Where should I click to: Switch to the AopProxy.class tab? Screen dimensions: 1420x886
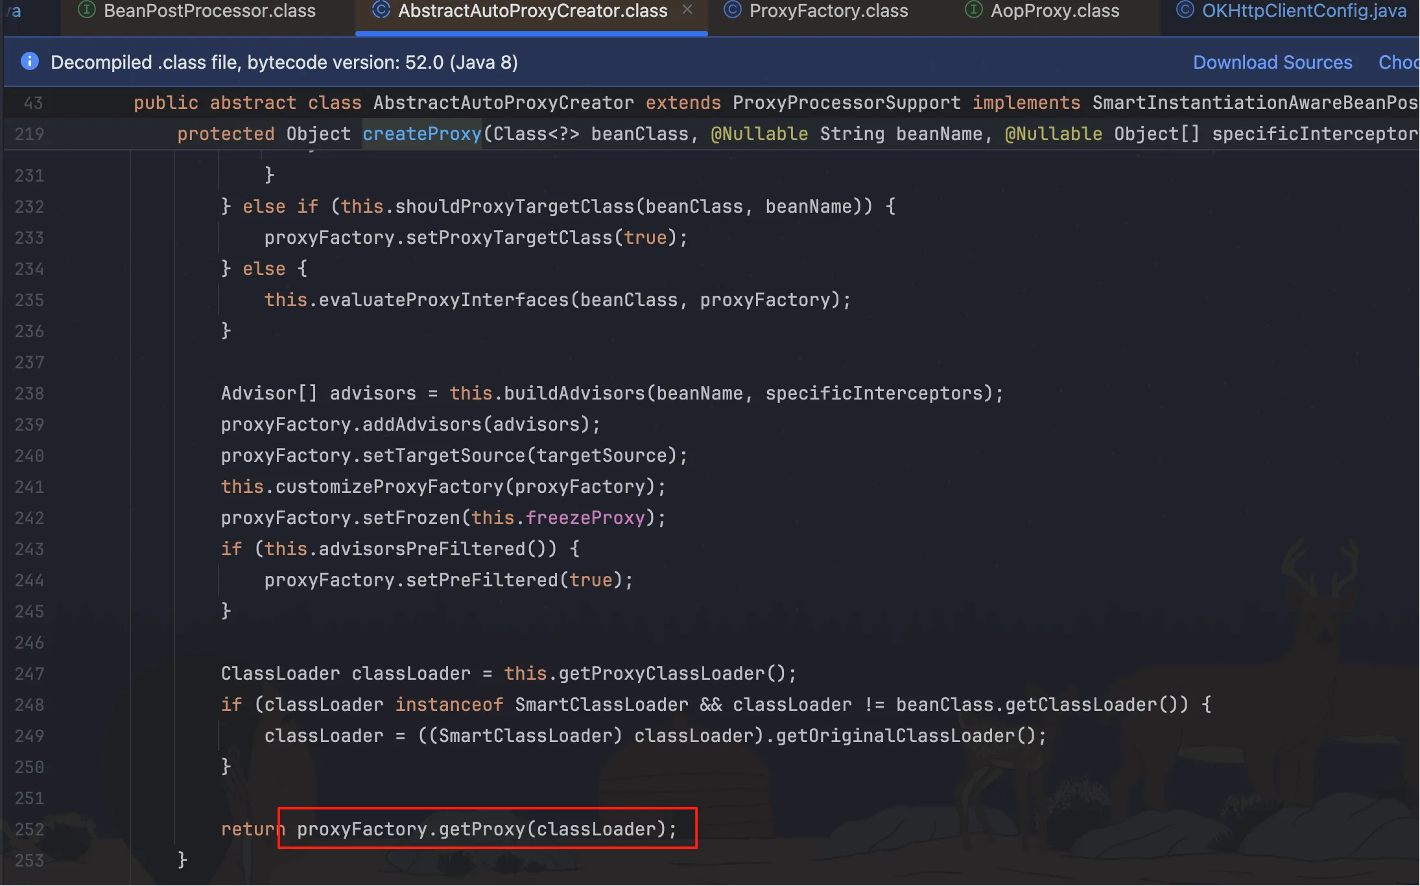click(x=1054, y=11)
